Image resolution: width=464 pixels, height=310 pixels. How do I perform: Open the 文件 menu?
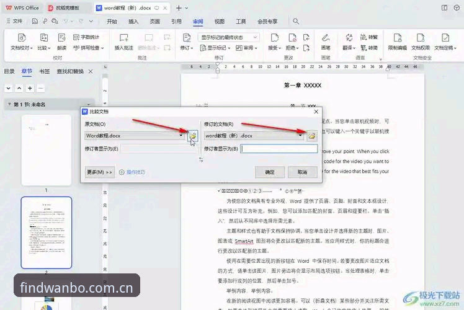[x=14, y=21]
